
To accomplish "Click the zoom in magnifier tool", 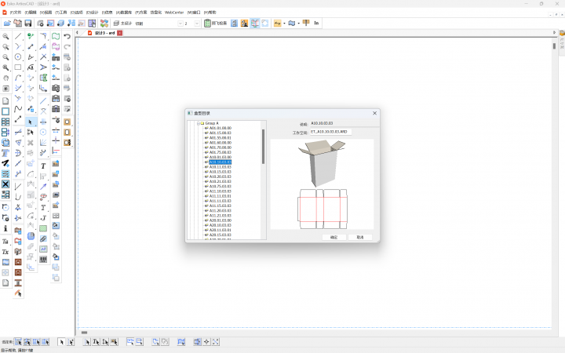I will 5,36.
